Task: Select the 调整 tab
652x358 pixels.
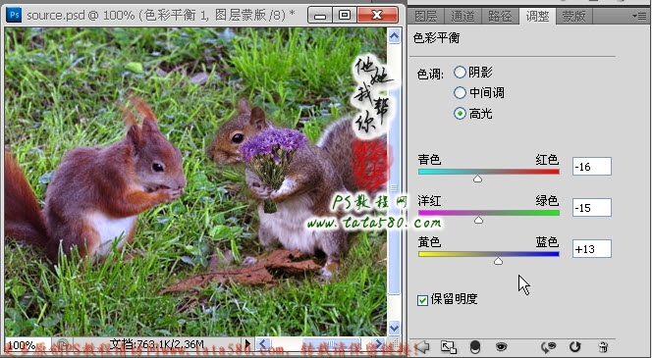Action: point(537,17)
